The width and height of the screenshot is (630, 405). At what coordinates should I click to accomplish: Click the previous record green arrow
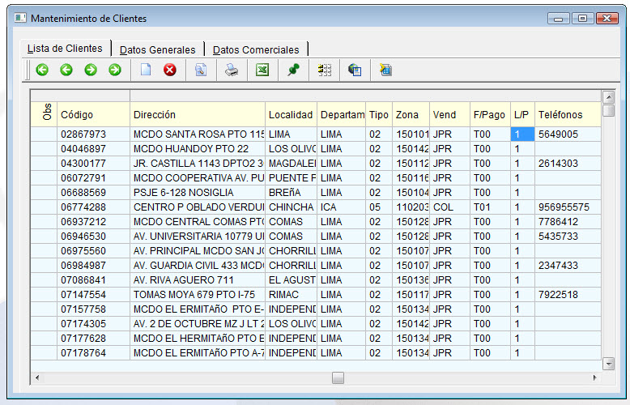pyautogui.click(x=66, y=70)
